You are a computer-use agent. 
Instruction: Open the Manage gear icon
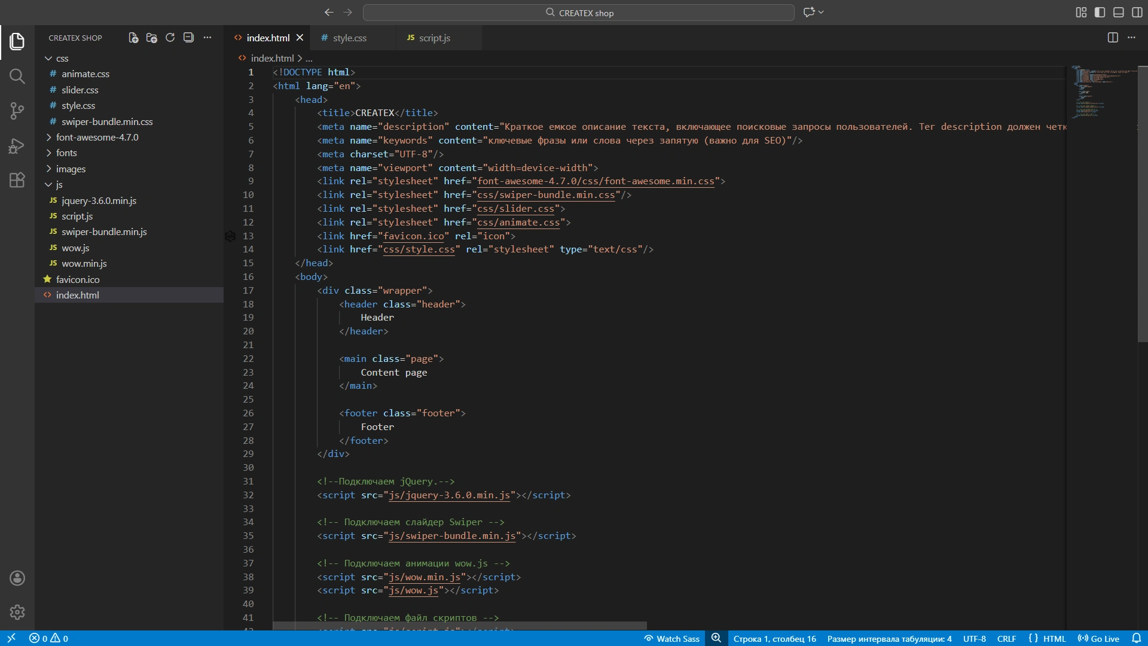17,612
